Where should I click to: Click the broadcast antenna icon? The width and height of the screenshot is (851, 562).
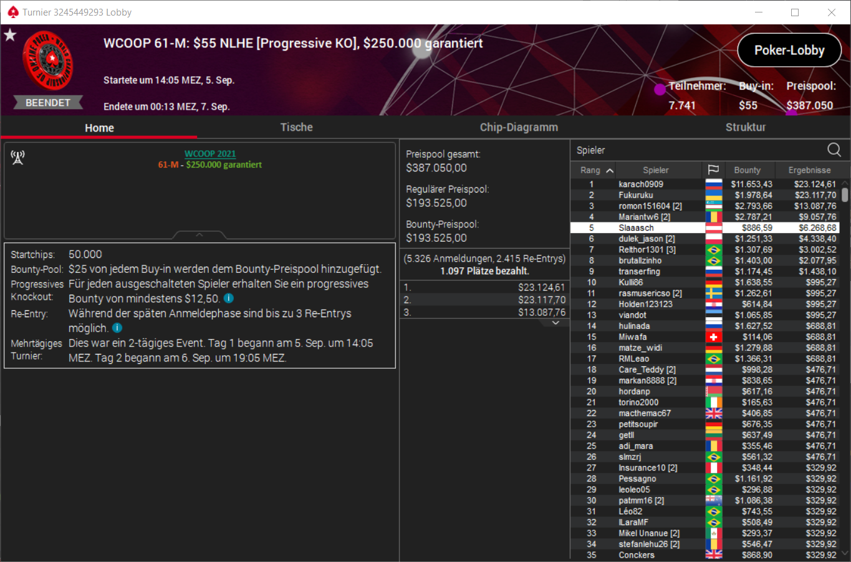click(x=17, y=158)
